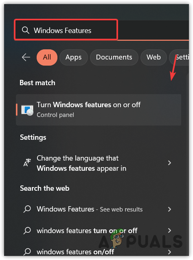Click the Settings section heading
The image size is (193, 260).
(x=33, y=137)
